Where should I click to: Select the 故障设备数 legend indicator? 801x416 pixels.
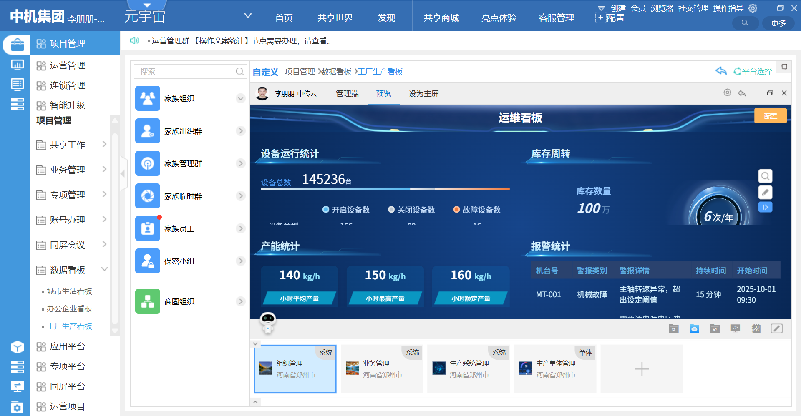(x=456, y=210)
